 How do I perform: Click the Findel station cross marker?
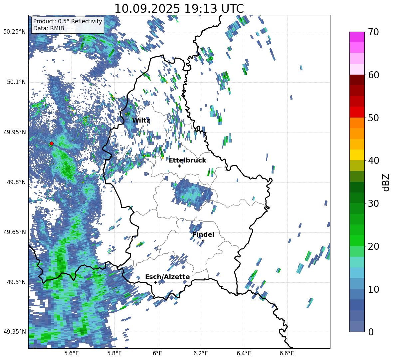pyautogui.click(x=203, y=240)
